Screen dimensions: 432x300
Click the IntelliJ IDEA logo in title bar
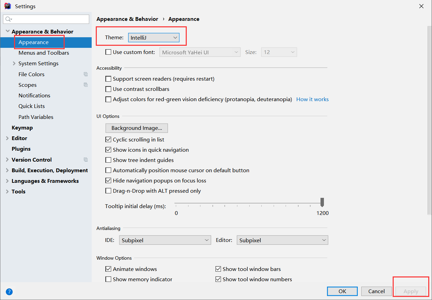pyautogui.click(x=8, y=6)
